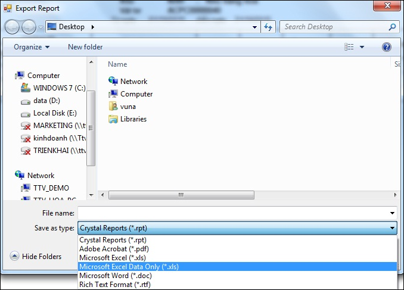
Task: Choose Microsoft Excel (*.xls) type
Action: tap(237, 258)
